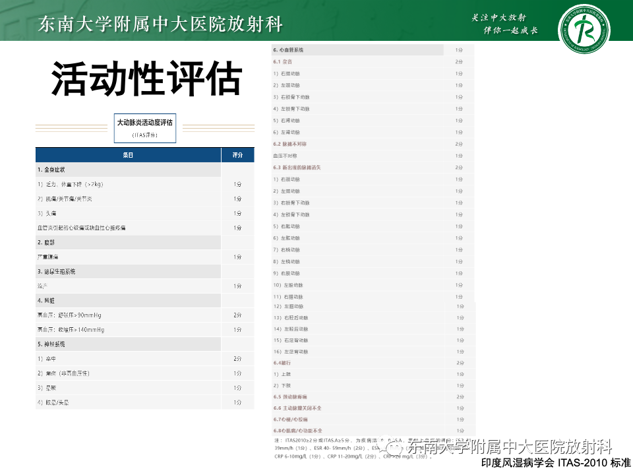Click the red subheading 6.6 主动脉瓣关闭不全
Viewport: 633px width, 475px height.
coord(297,408)
